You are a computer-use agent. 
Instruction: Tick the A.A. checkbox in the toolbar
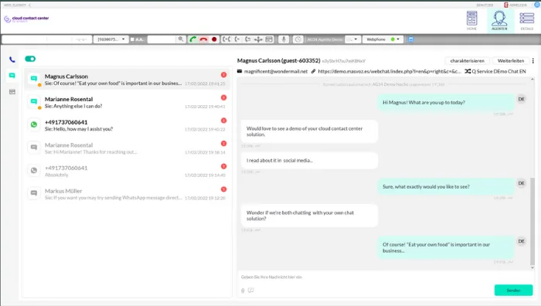click(132, 39)
